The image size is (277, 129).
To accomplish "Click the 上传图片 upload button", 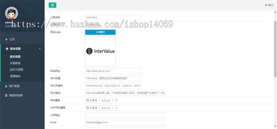I will [100, 32].
